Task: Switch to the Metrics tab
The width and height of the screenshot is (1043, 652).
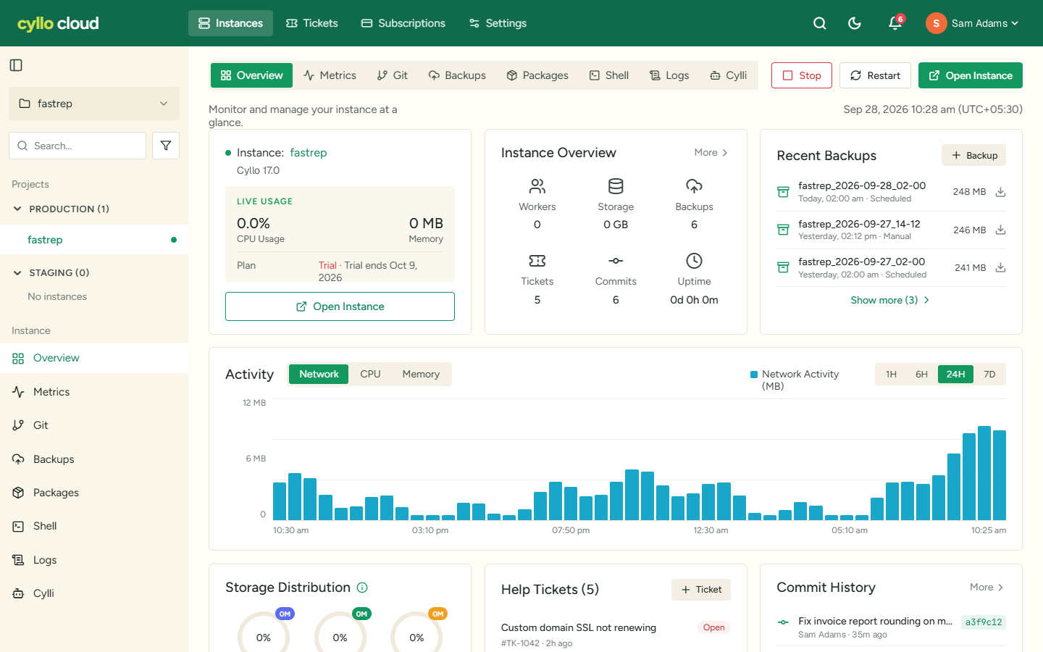Action: click(x=330, y=75)
